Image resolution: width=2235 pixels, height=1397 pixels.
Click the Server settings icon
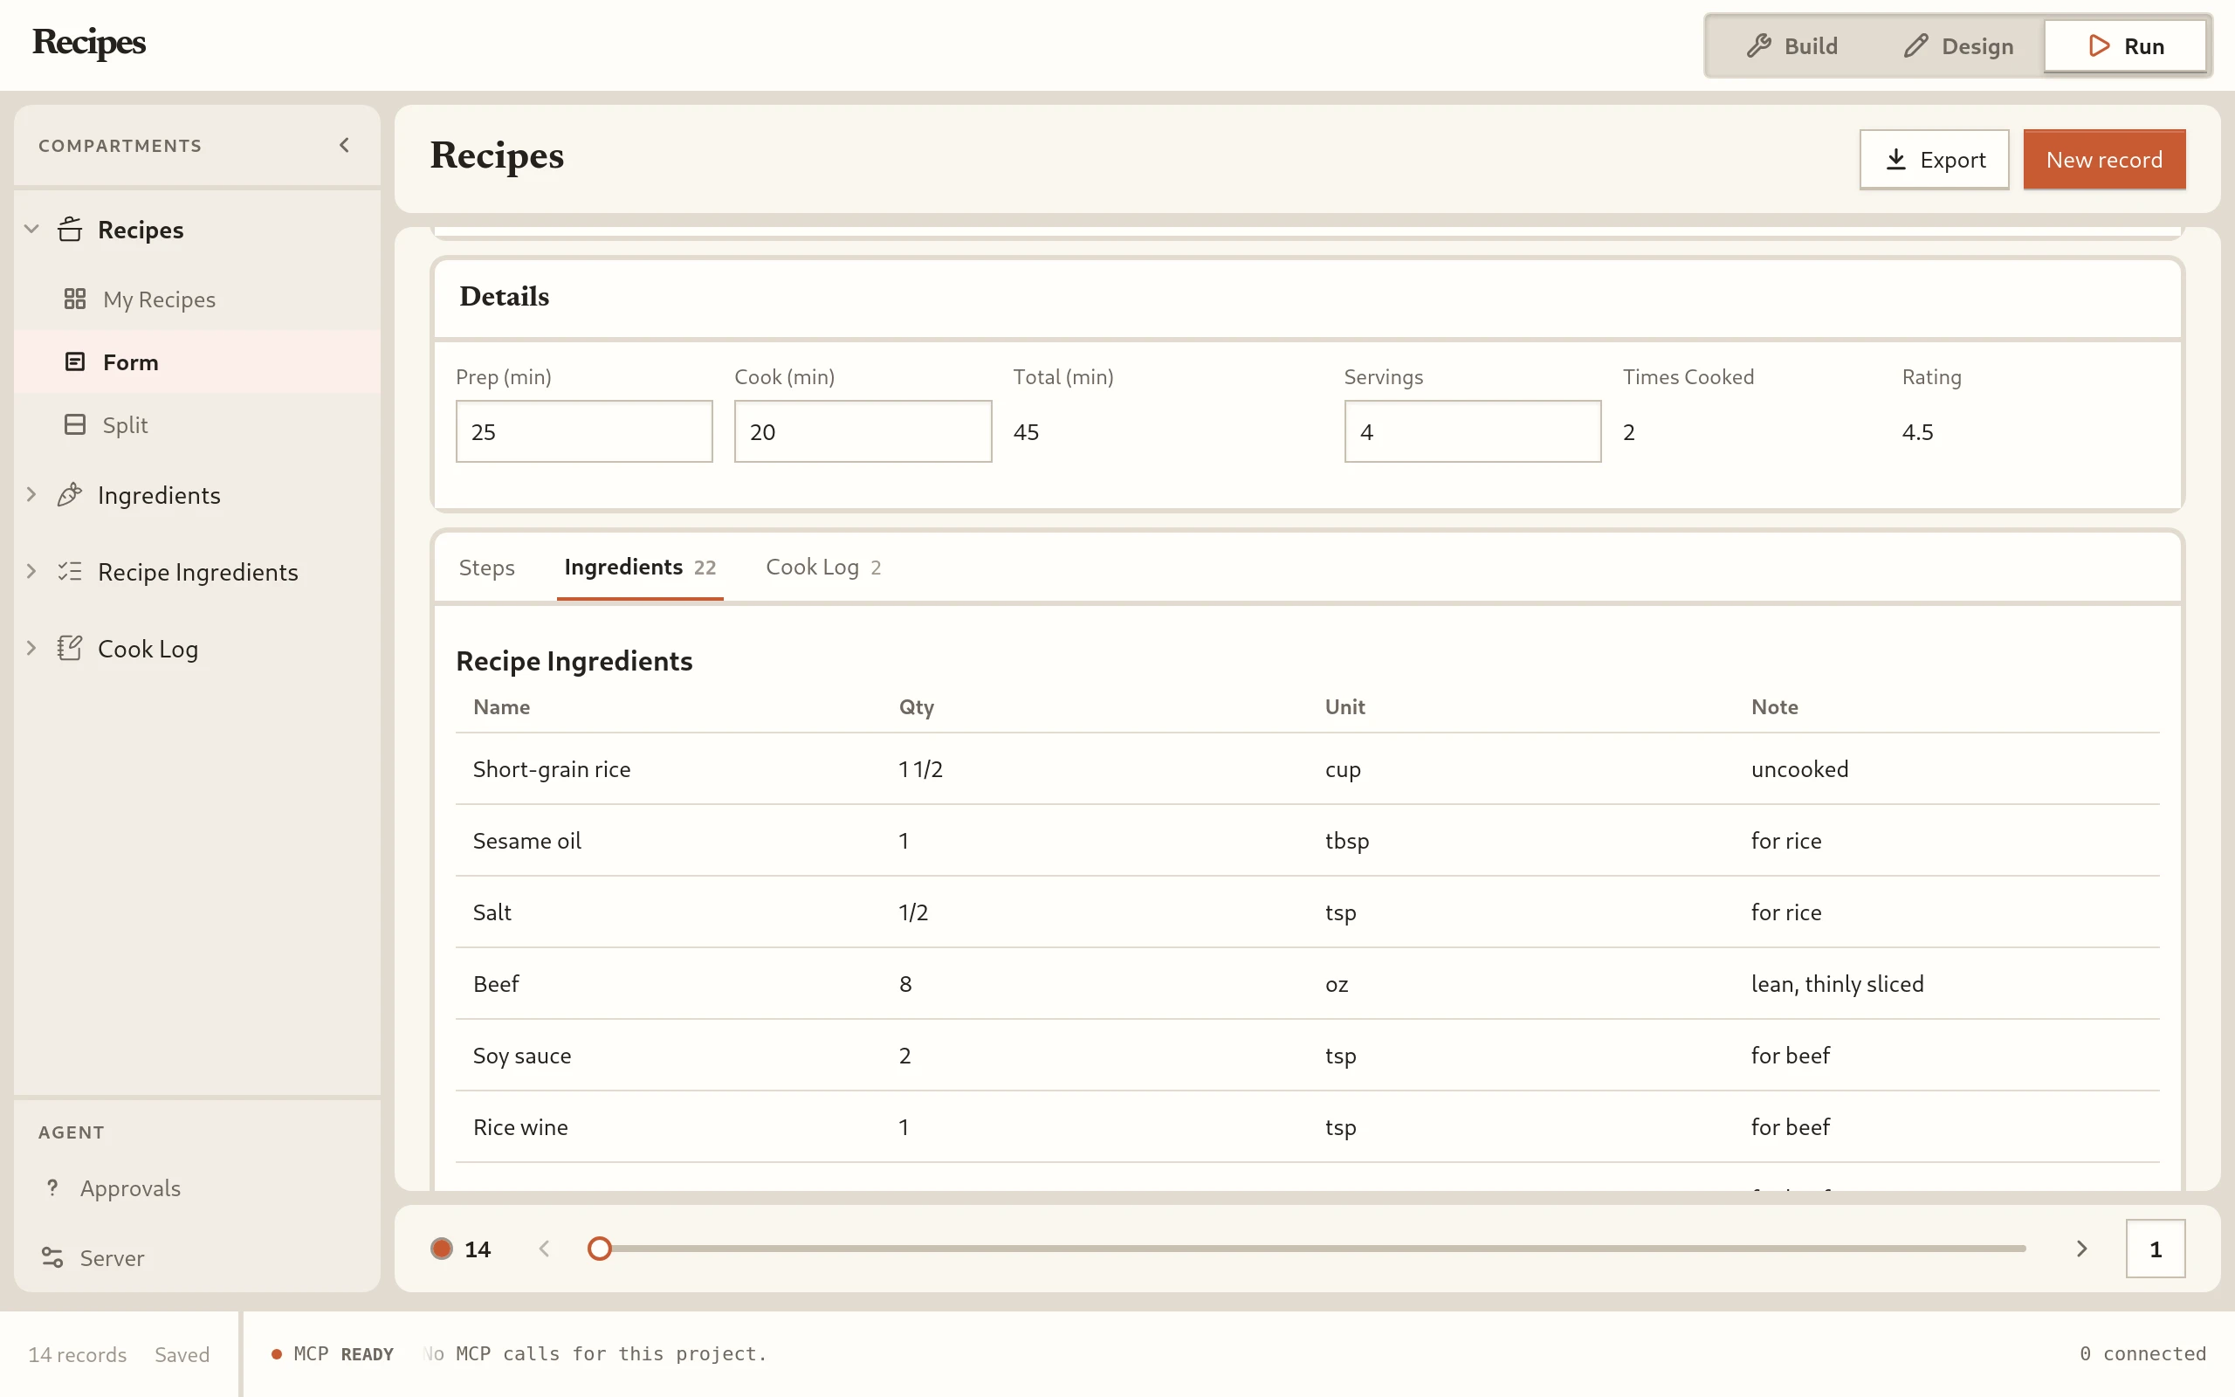click(52, 1257)
